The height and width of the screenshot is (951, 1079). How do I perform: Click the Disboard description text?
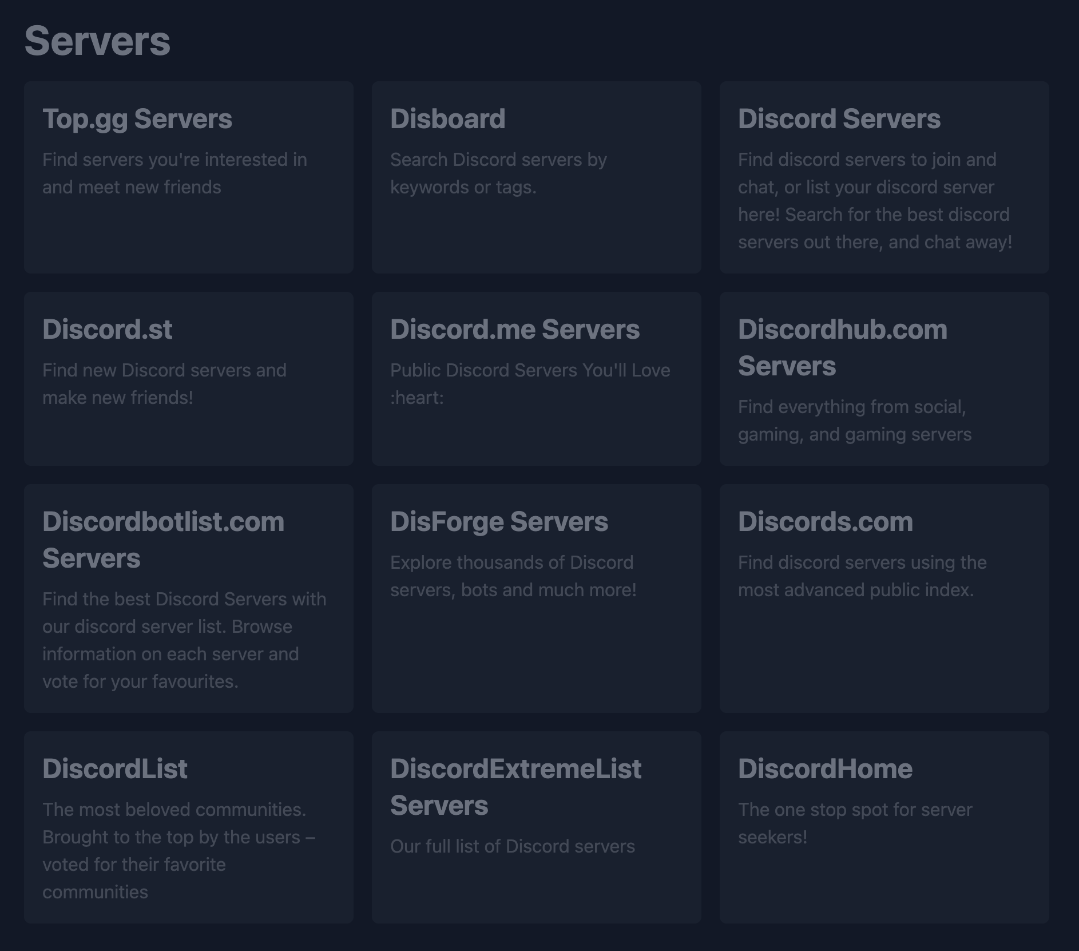(x=498, y=173)
